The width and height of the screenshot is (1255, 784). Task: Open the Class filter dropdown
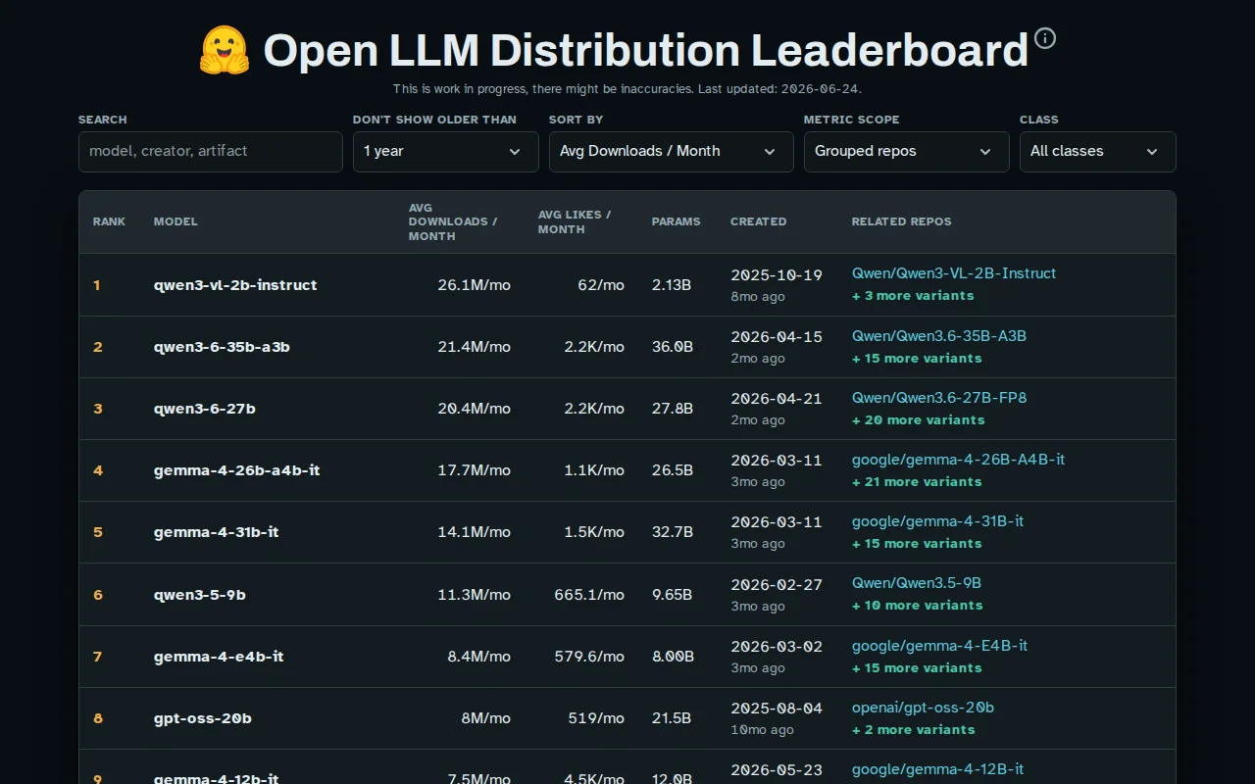coord(1098,152)
